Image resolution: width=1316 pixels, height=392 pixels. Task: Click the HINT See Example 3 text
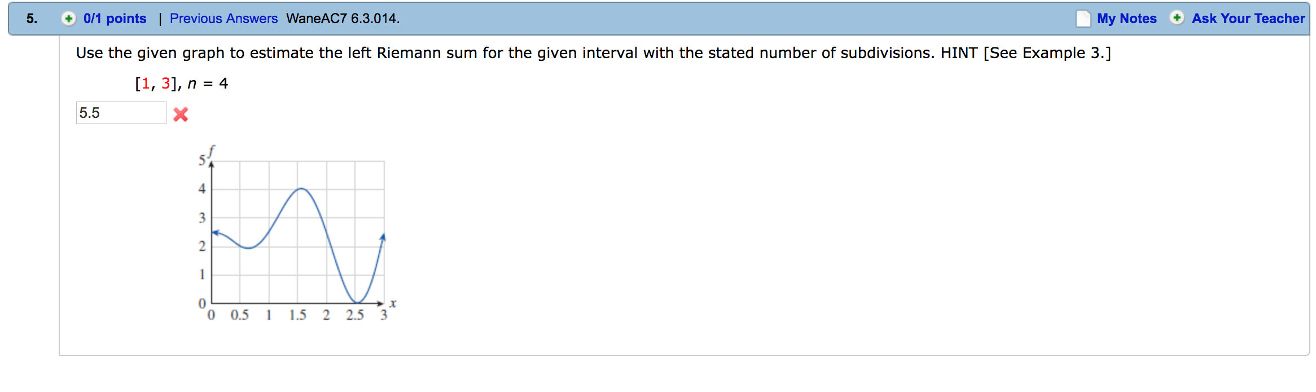1025,53
